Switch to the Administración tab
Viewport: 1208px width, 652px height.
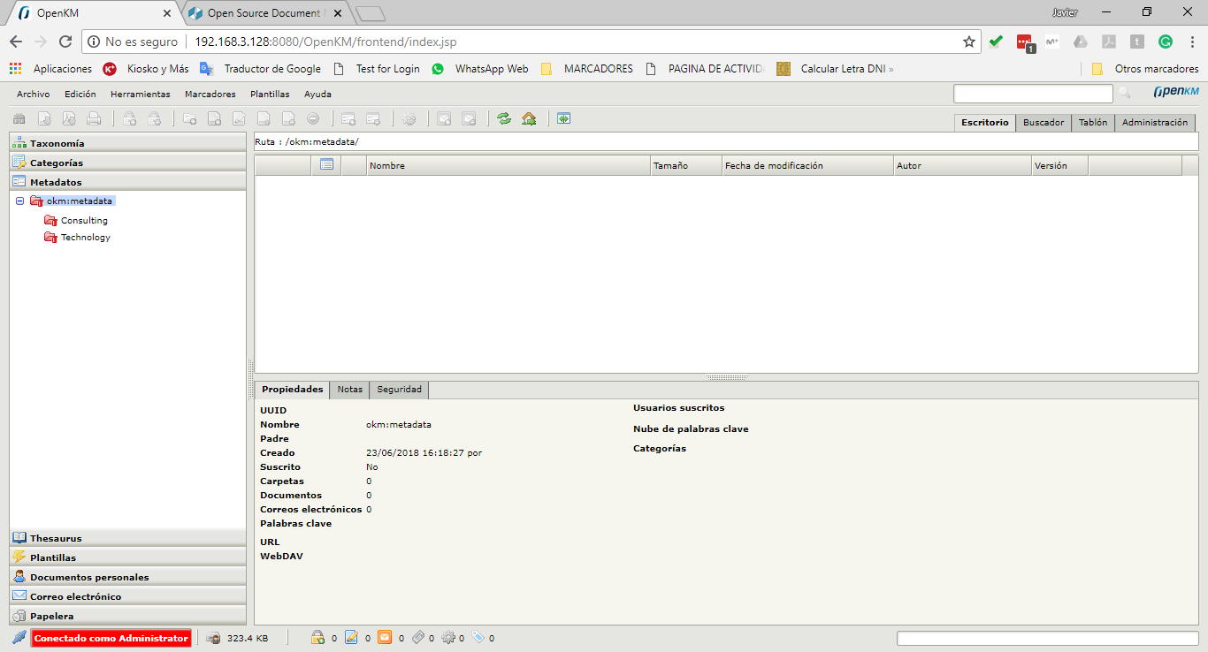click(1154, 123)
